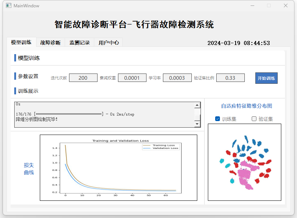Image resolution: width=297 pixels, height=218 pixels.
Task: Click the Training and Validation Loss chart
Action: point(118,168)
